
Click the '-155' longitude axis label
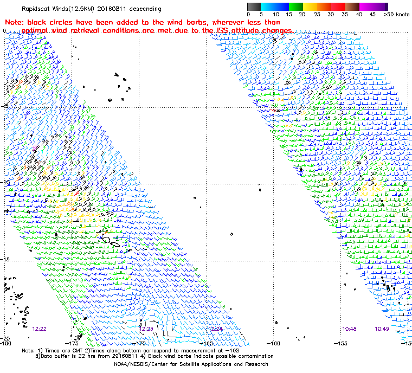340,343
